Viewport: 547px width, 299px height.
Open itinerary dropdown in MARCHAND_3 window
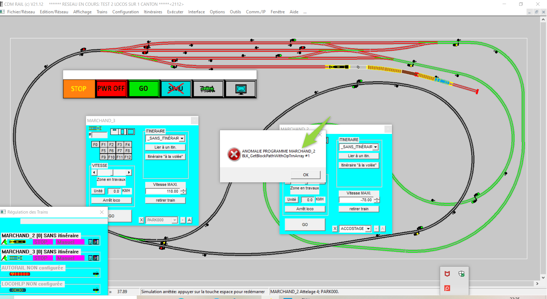[182, 138]
